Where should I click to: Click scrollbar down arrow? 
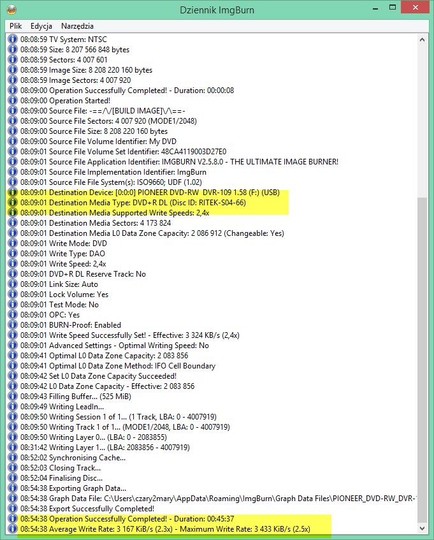423,529
